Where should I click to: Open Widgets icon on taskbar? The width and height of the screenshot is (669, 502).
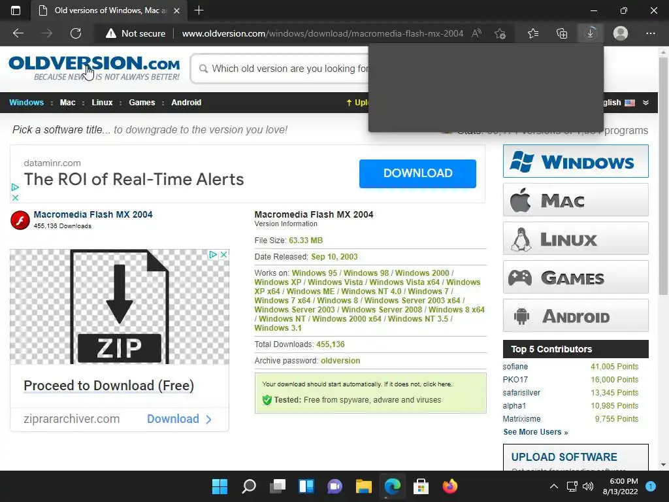(x=306, y=486)
